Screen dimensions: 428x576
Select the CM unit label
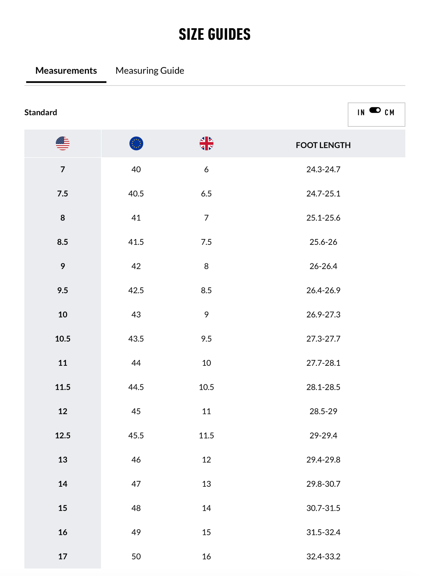tap(389, 113)
